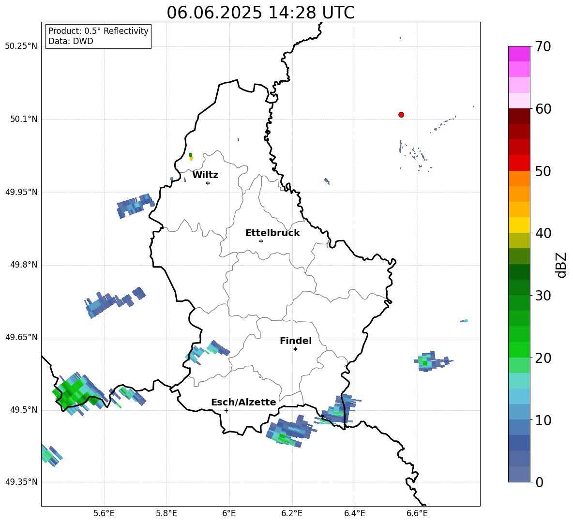This screenshot has width=573, height=523.
Task: Click the 49.8°N latitude label
Action: (x=24, y=265)
